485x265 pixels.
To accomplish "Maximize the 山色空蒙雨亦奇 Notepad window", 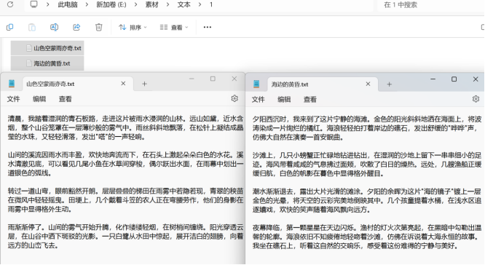I will 213,79.
